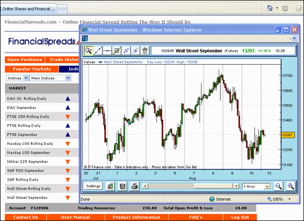The image size is (304, 221).
Task: Select the magnifier zoom tool in chart toolbar
Action: [x=88, y=51]
